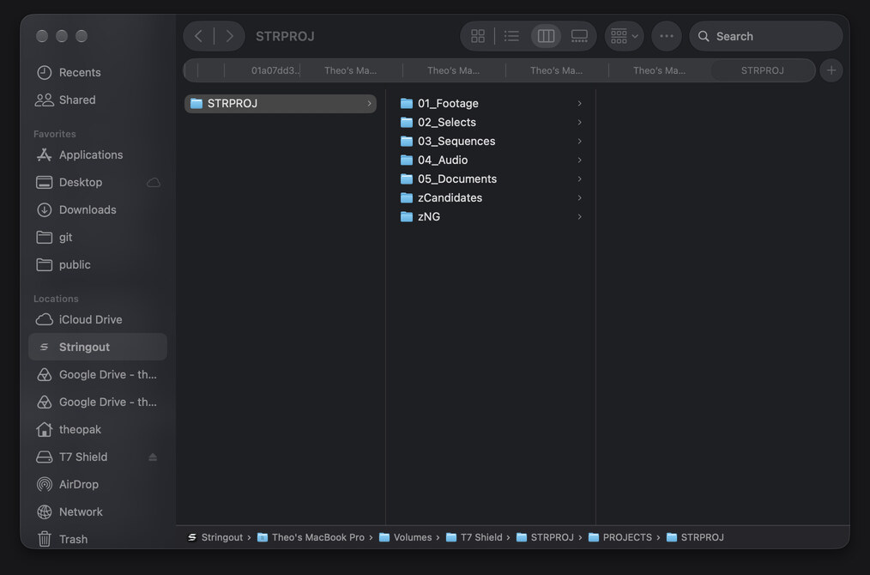The width and height of the screenshot is (870, 575).
Task: Open the public folder in sidebar
Action: coord(98,264)
